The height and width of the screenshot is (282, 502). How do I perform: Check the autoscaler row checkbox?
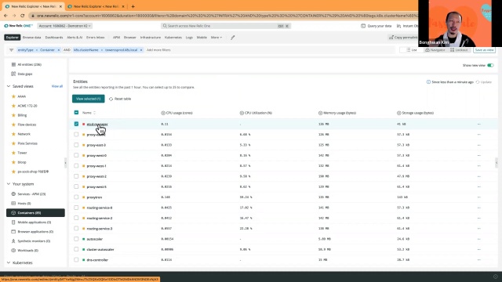[76, 239]
